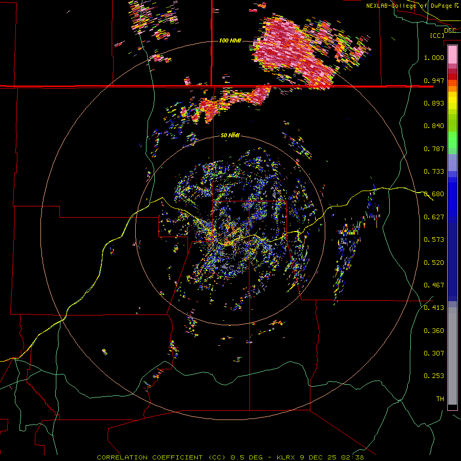Click the 0.627 color scale value
Screen dimensions: 461x461
pos(434,217)
